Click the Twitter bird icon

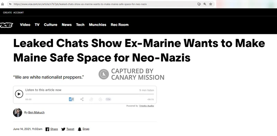(63, 129)
